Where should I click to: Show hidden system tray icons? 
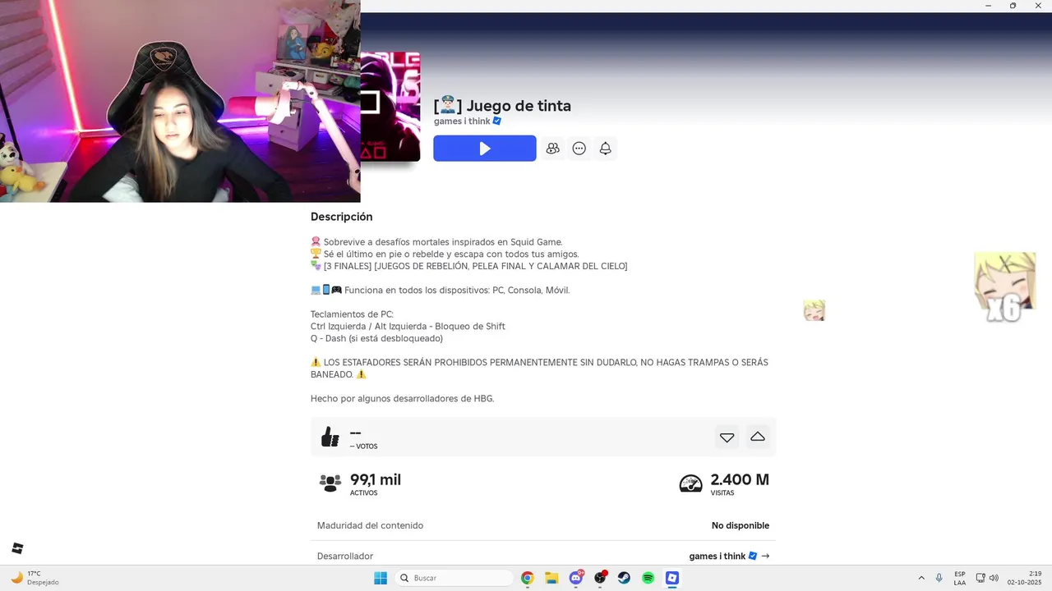tap(921, 578)
